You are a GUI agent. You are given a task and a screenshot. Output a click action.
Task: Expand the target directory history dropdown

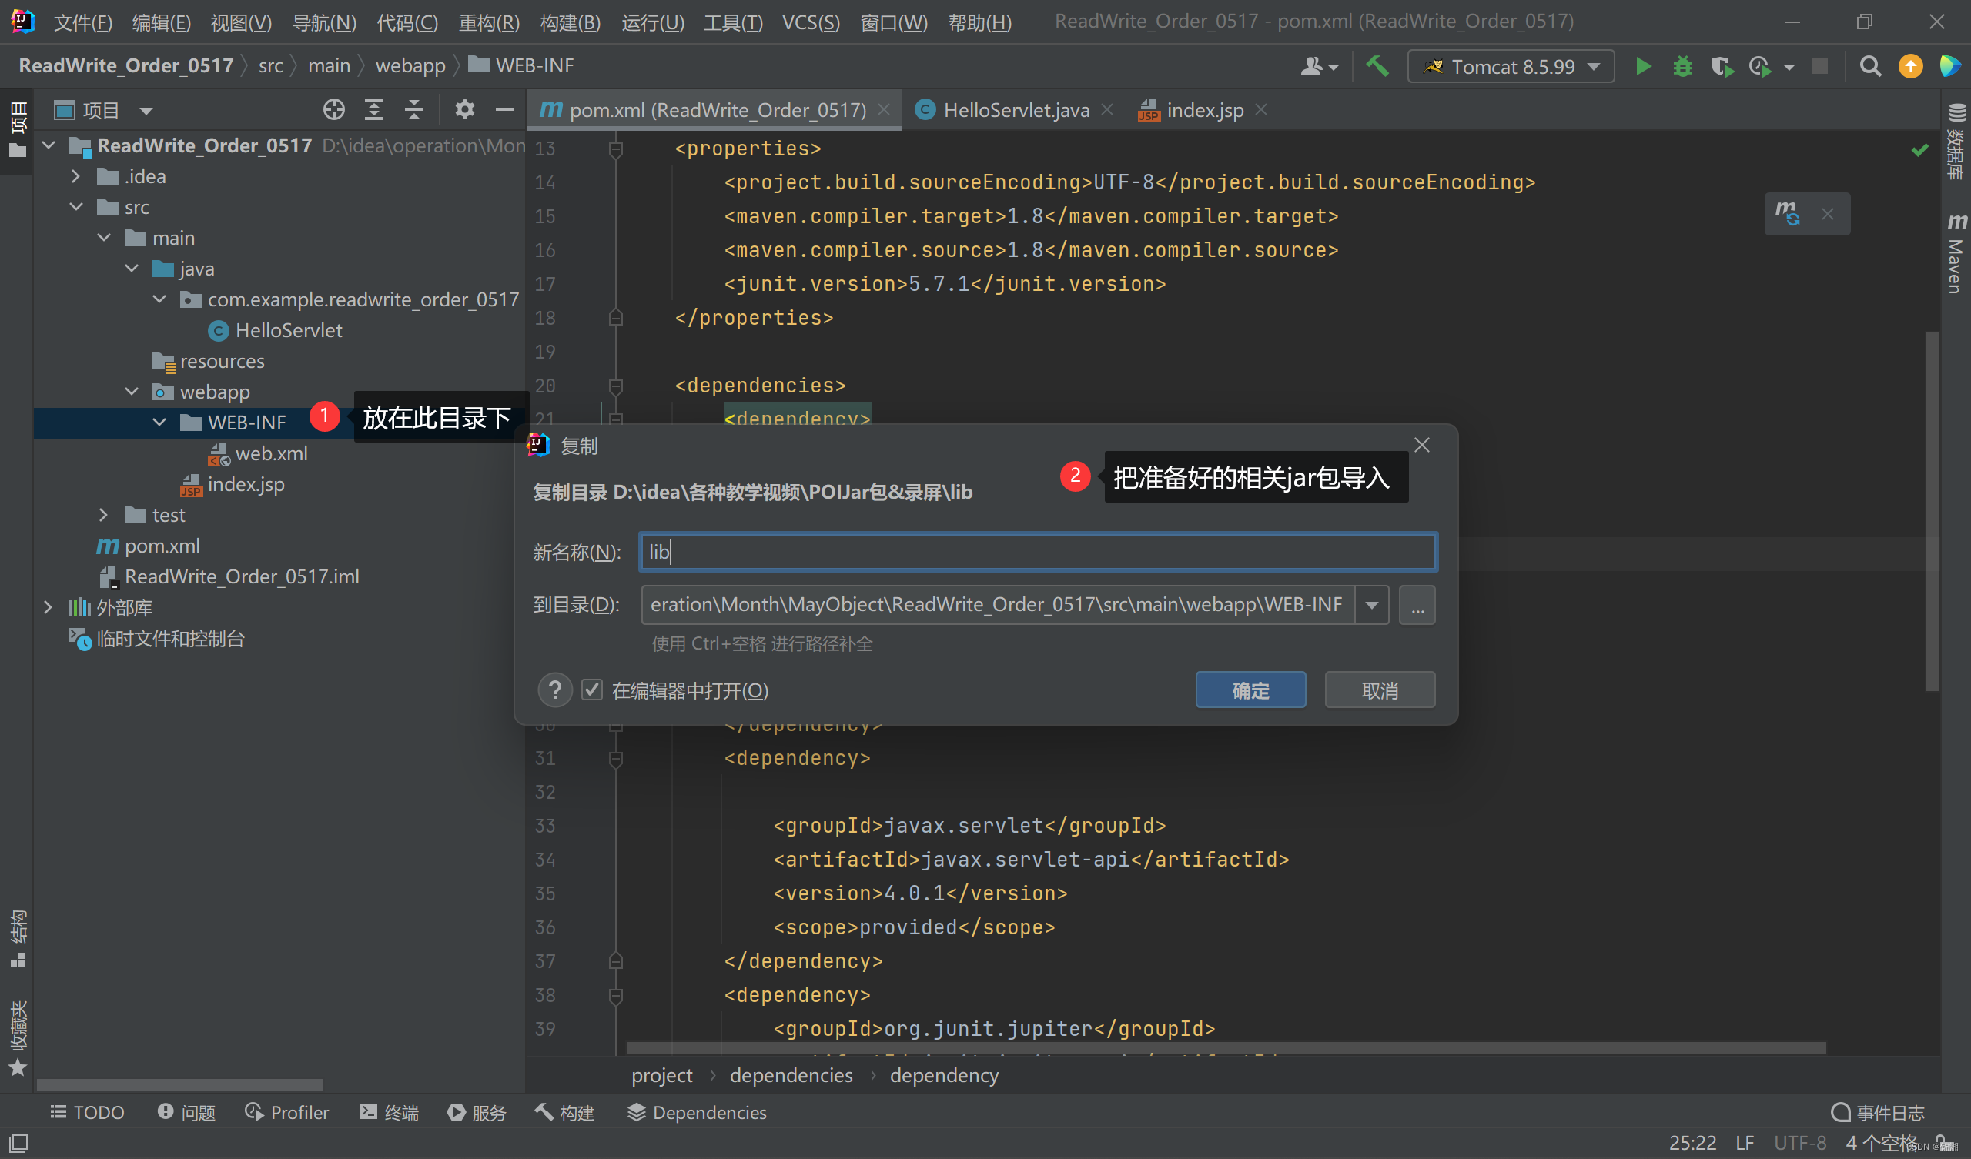(1371, 605)
